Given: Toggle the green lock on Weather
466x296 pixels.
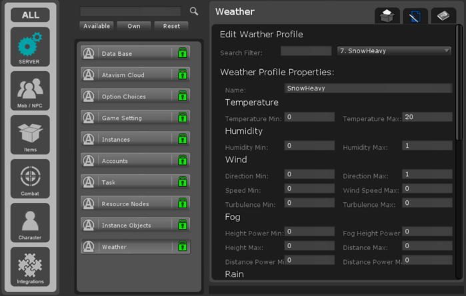Looking at the screenshot, I should (x=181, y=247).
